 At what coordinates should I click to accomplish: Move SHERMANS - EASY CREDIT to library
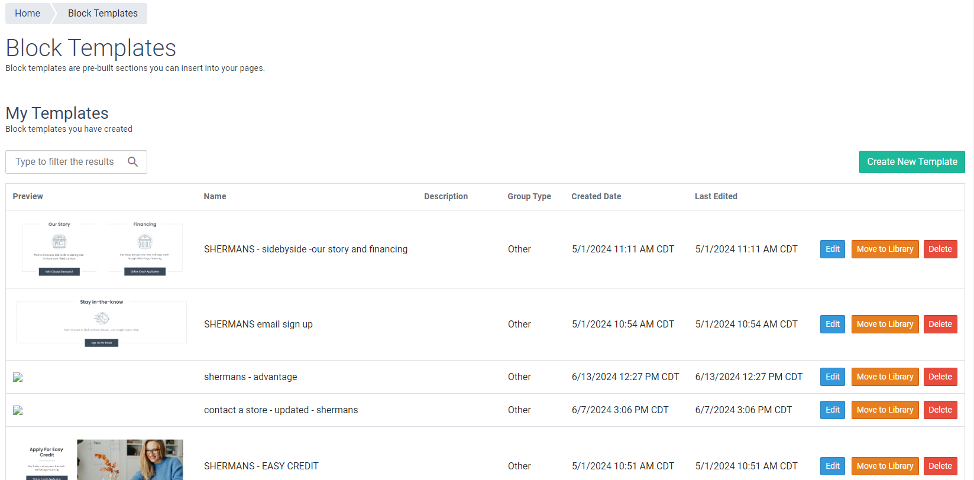885,466
